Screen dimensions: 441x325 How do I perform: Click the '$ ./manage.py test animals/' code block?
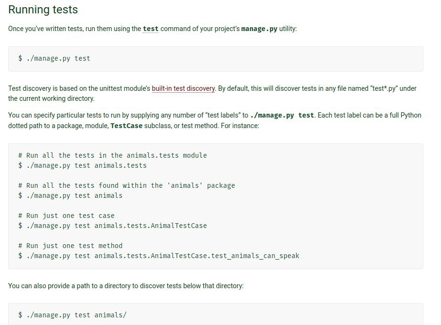coord(72,315)
